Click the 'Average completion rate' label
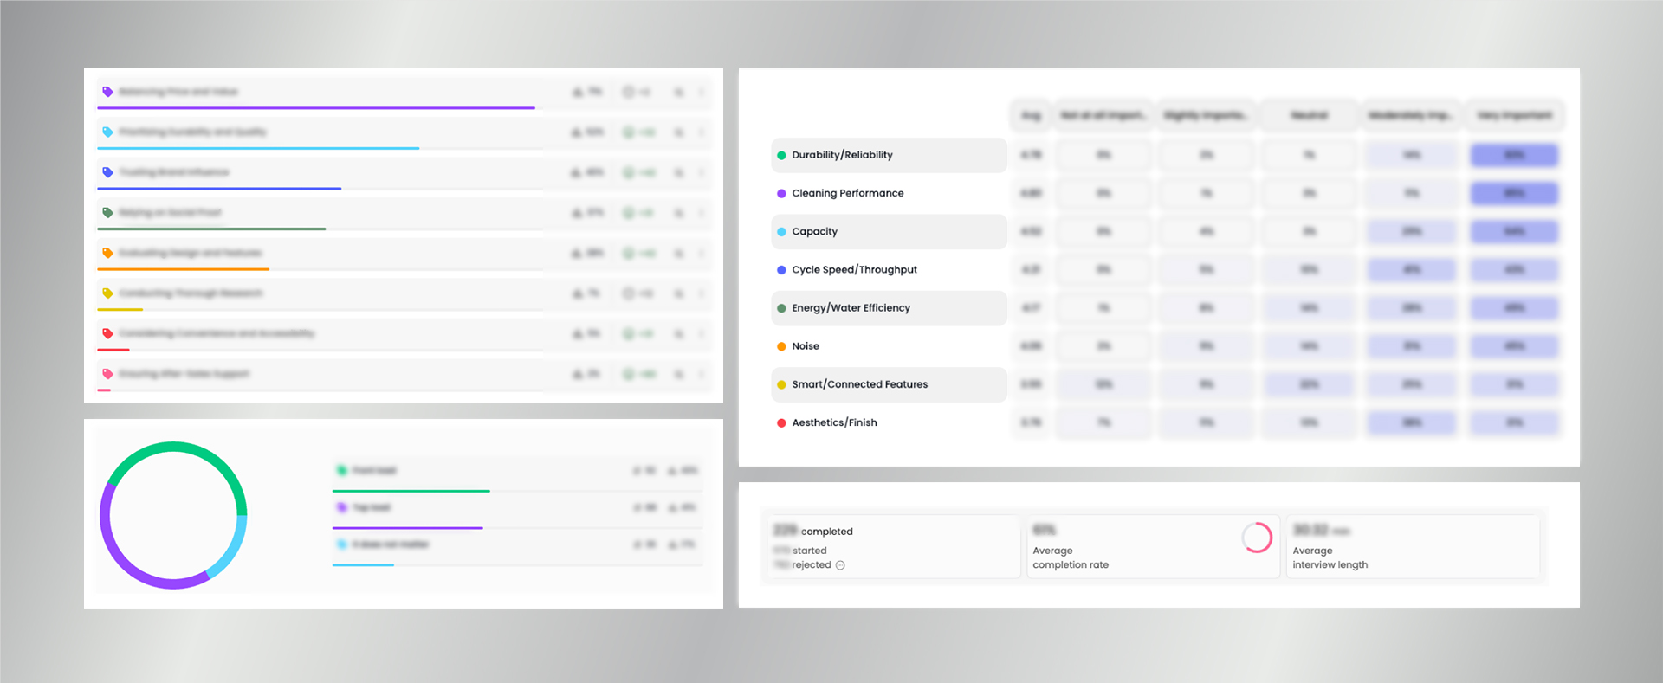The height and width of the screenshot is (683, 1663). click(1071, 557)
